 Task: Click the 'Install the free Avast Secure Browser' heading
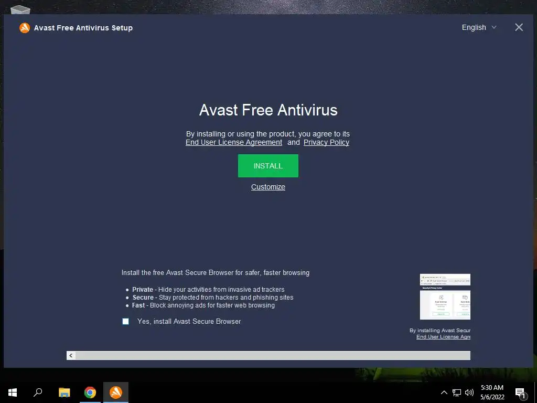click(x=216, y=273)
